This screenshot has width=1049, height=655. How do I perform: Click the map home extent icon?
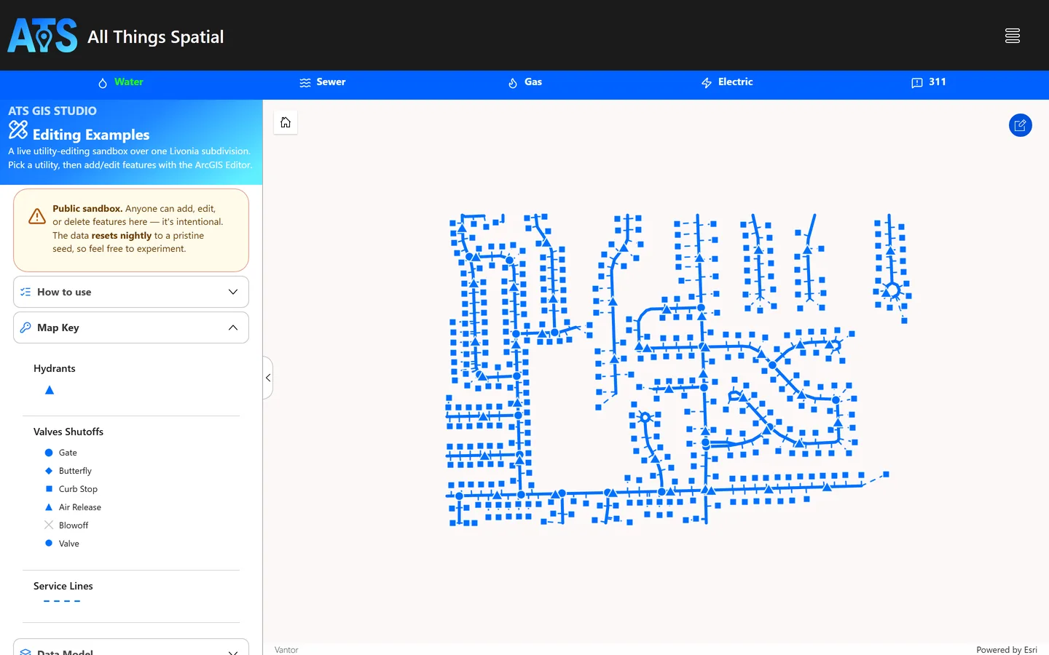click(x=286, y=122)
